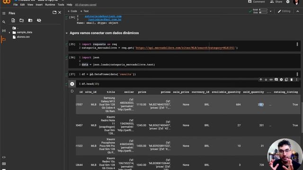Click 'All changes saved' status link
Viewport: 303px width, 170px height.
click(x=86, y=5)
